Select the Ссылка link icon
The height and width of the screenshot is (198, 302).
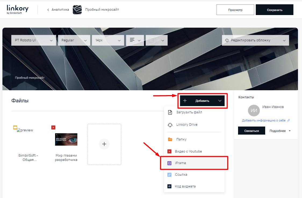tap(170, 175)
